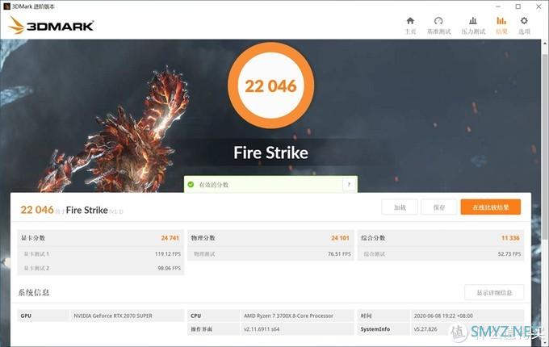Click SystemInfo version v5.27.826

coord(425,329)
